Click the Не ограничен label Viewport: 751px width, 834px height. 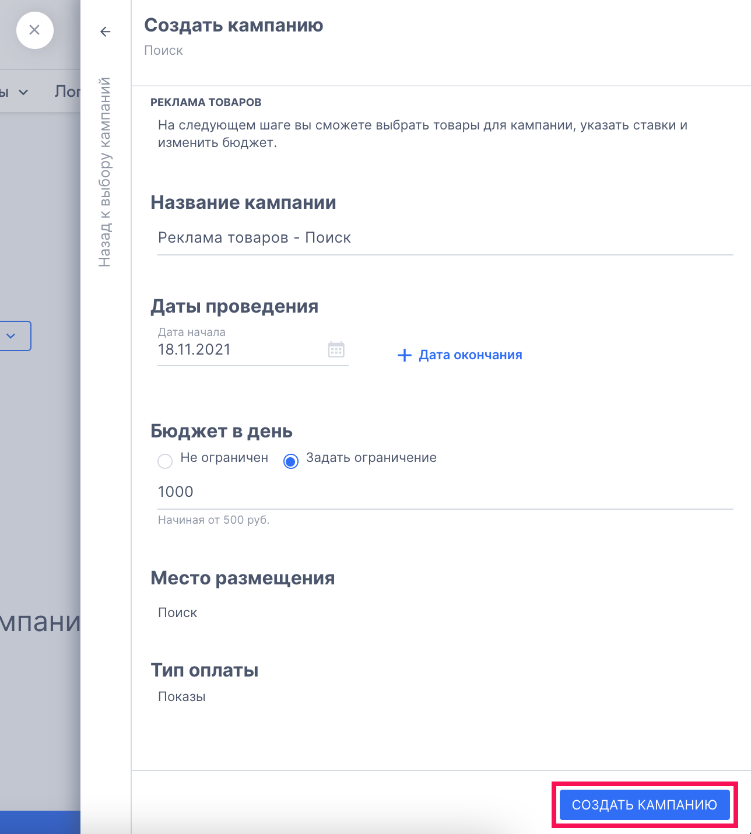point(224,458)
